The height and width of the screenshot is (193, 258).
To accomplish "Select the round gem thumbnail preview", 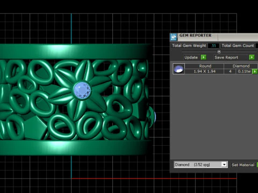I will coord(178,69).
